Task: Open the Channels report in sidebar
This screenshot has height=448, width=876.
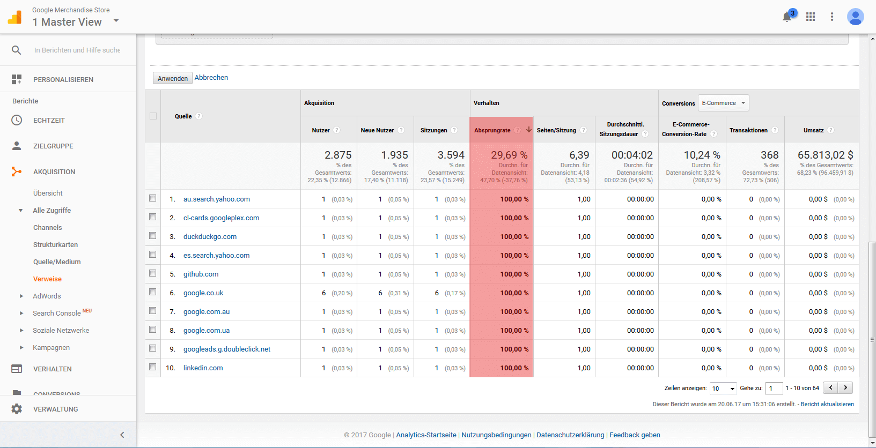Action: [47, 227]
